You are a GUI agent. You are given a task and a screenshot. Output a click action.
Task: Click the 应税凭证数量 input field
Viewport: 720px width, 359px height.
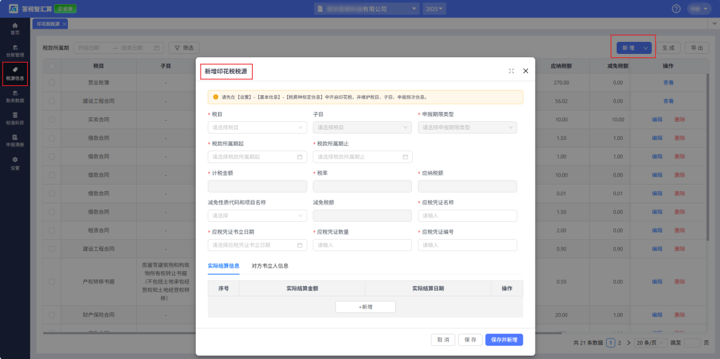click(362, 245)
